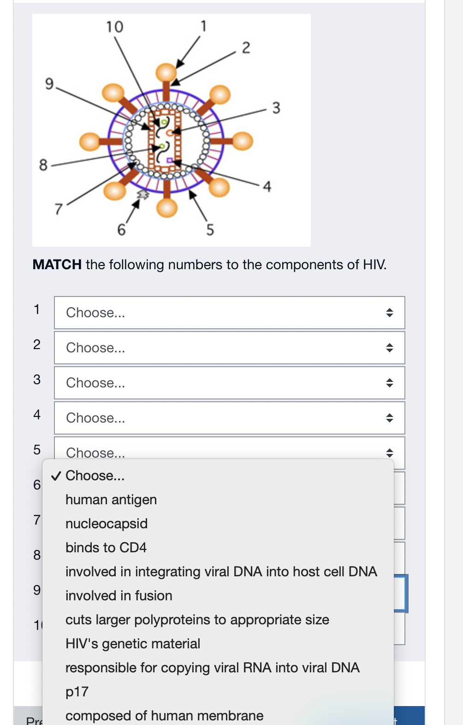
Task: Open the dropdown for number 1
Action: pyautogui.click(x=229, y=313)
